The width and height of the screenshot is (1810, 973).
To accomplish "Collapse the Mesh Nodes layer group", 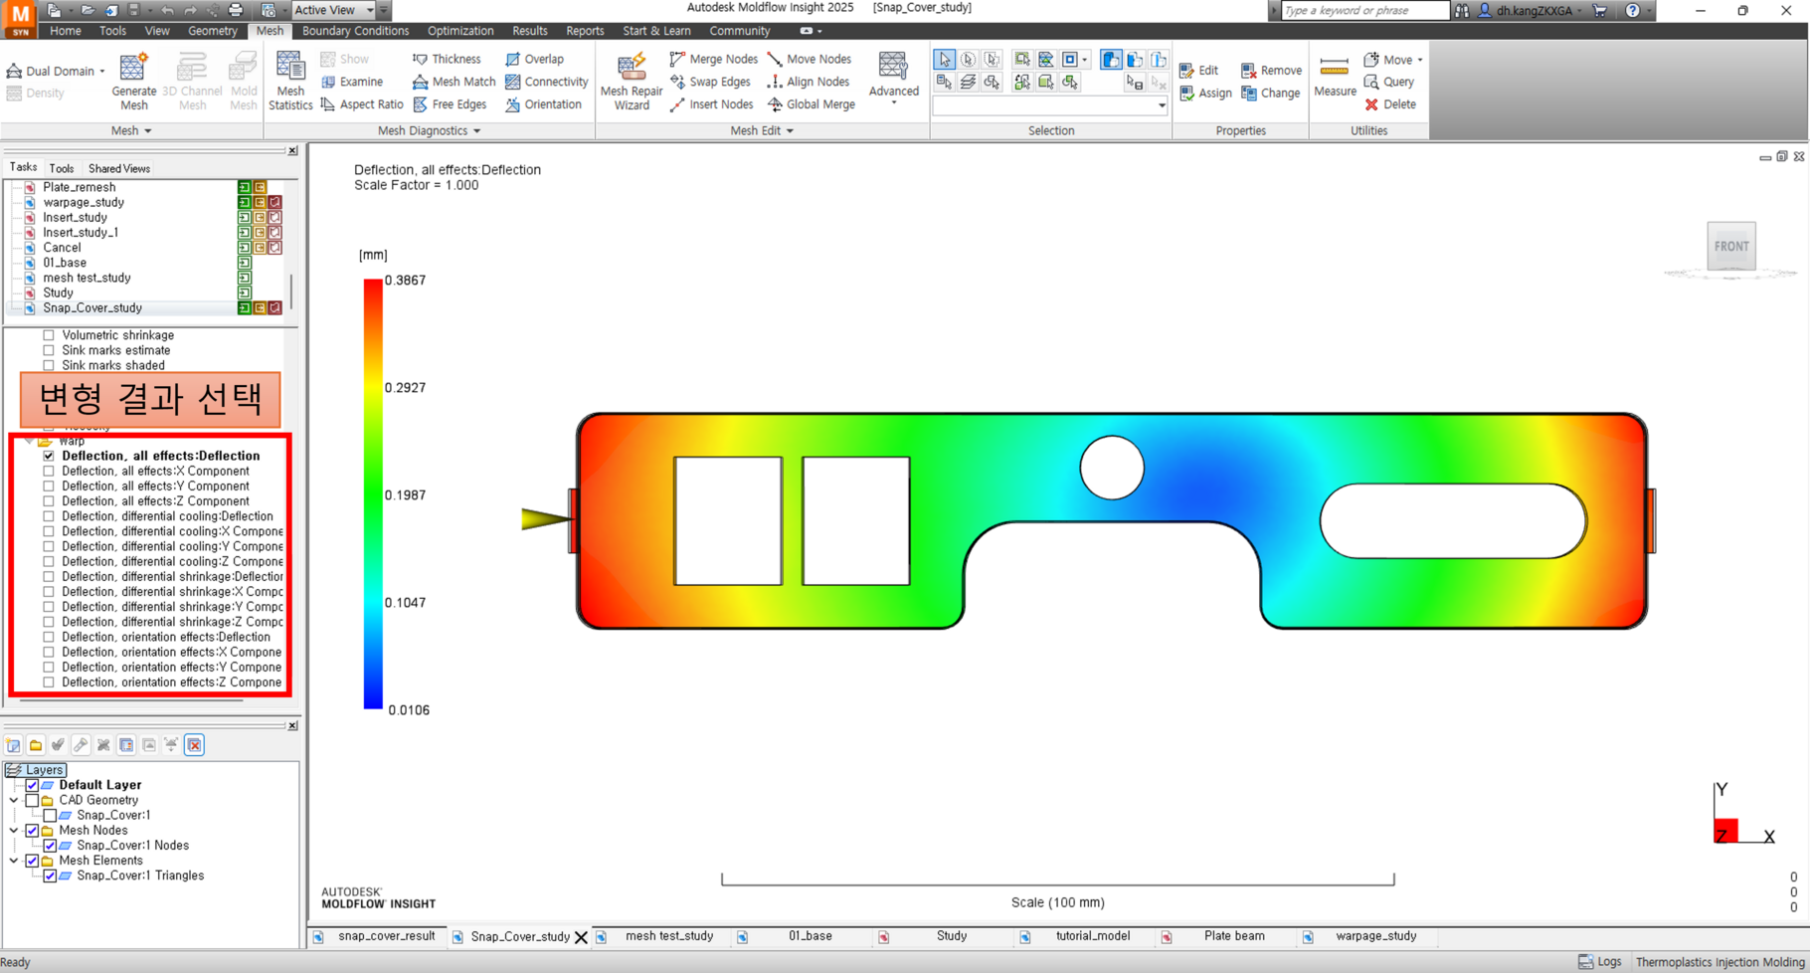I will [14, 830].
